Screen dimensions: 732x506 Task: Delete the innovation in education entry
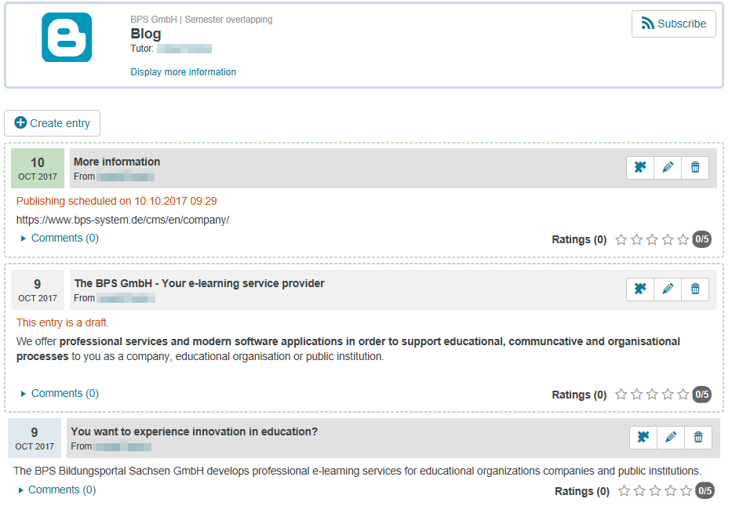698,438
